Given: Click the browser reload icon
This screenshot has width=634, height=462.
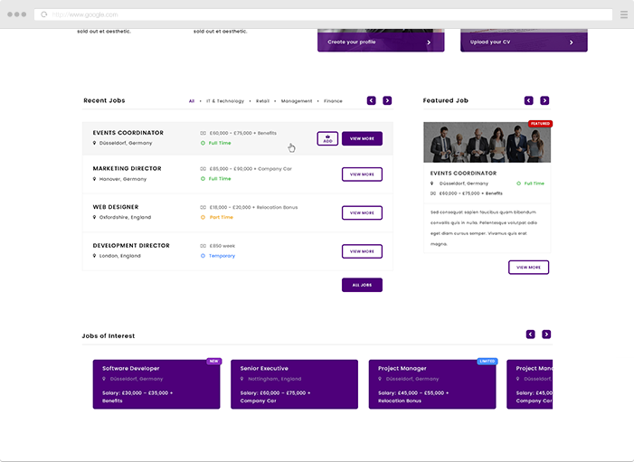Looking at the screenshot, I should point(43,14).
